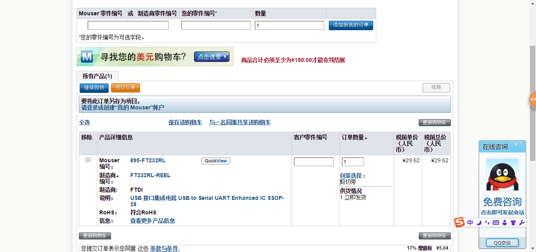Click the 查看更多产品信息 link
Viewport: 536px width, 252px height.
tap(153, 221)
